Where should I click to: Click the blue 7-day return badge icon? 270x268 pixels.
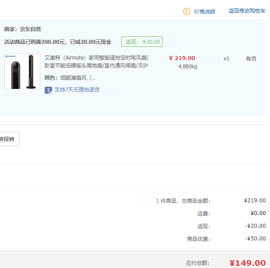[48, 90]
